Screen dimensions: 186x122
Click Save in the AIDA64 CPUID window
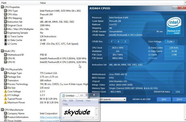pyautogui.click(x=164, y=99)
